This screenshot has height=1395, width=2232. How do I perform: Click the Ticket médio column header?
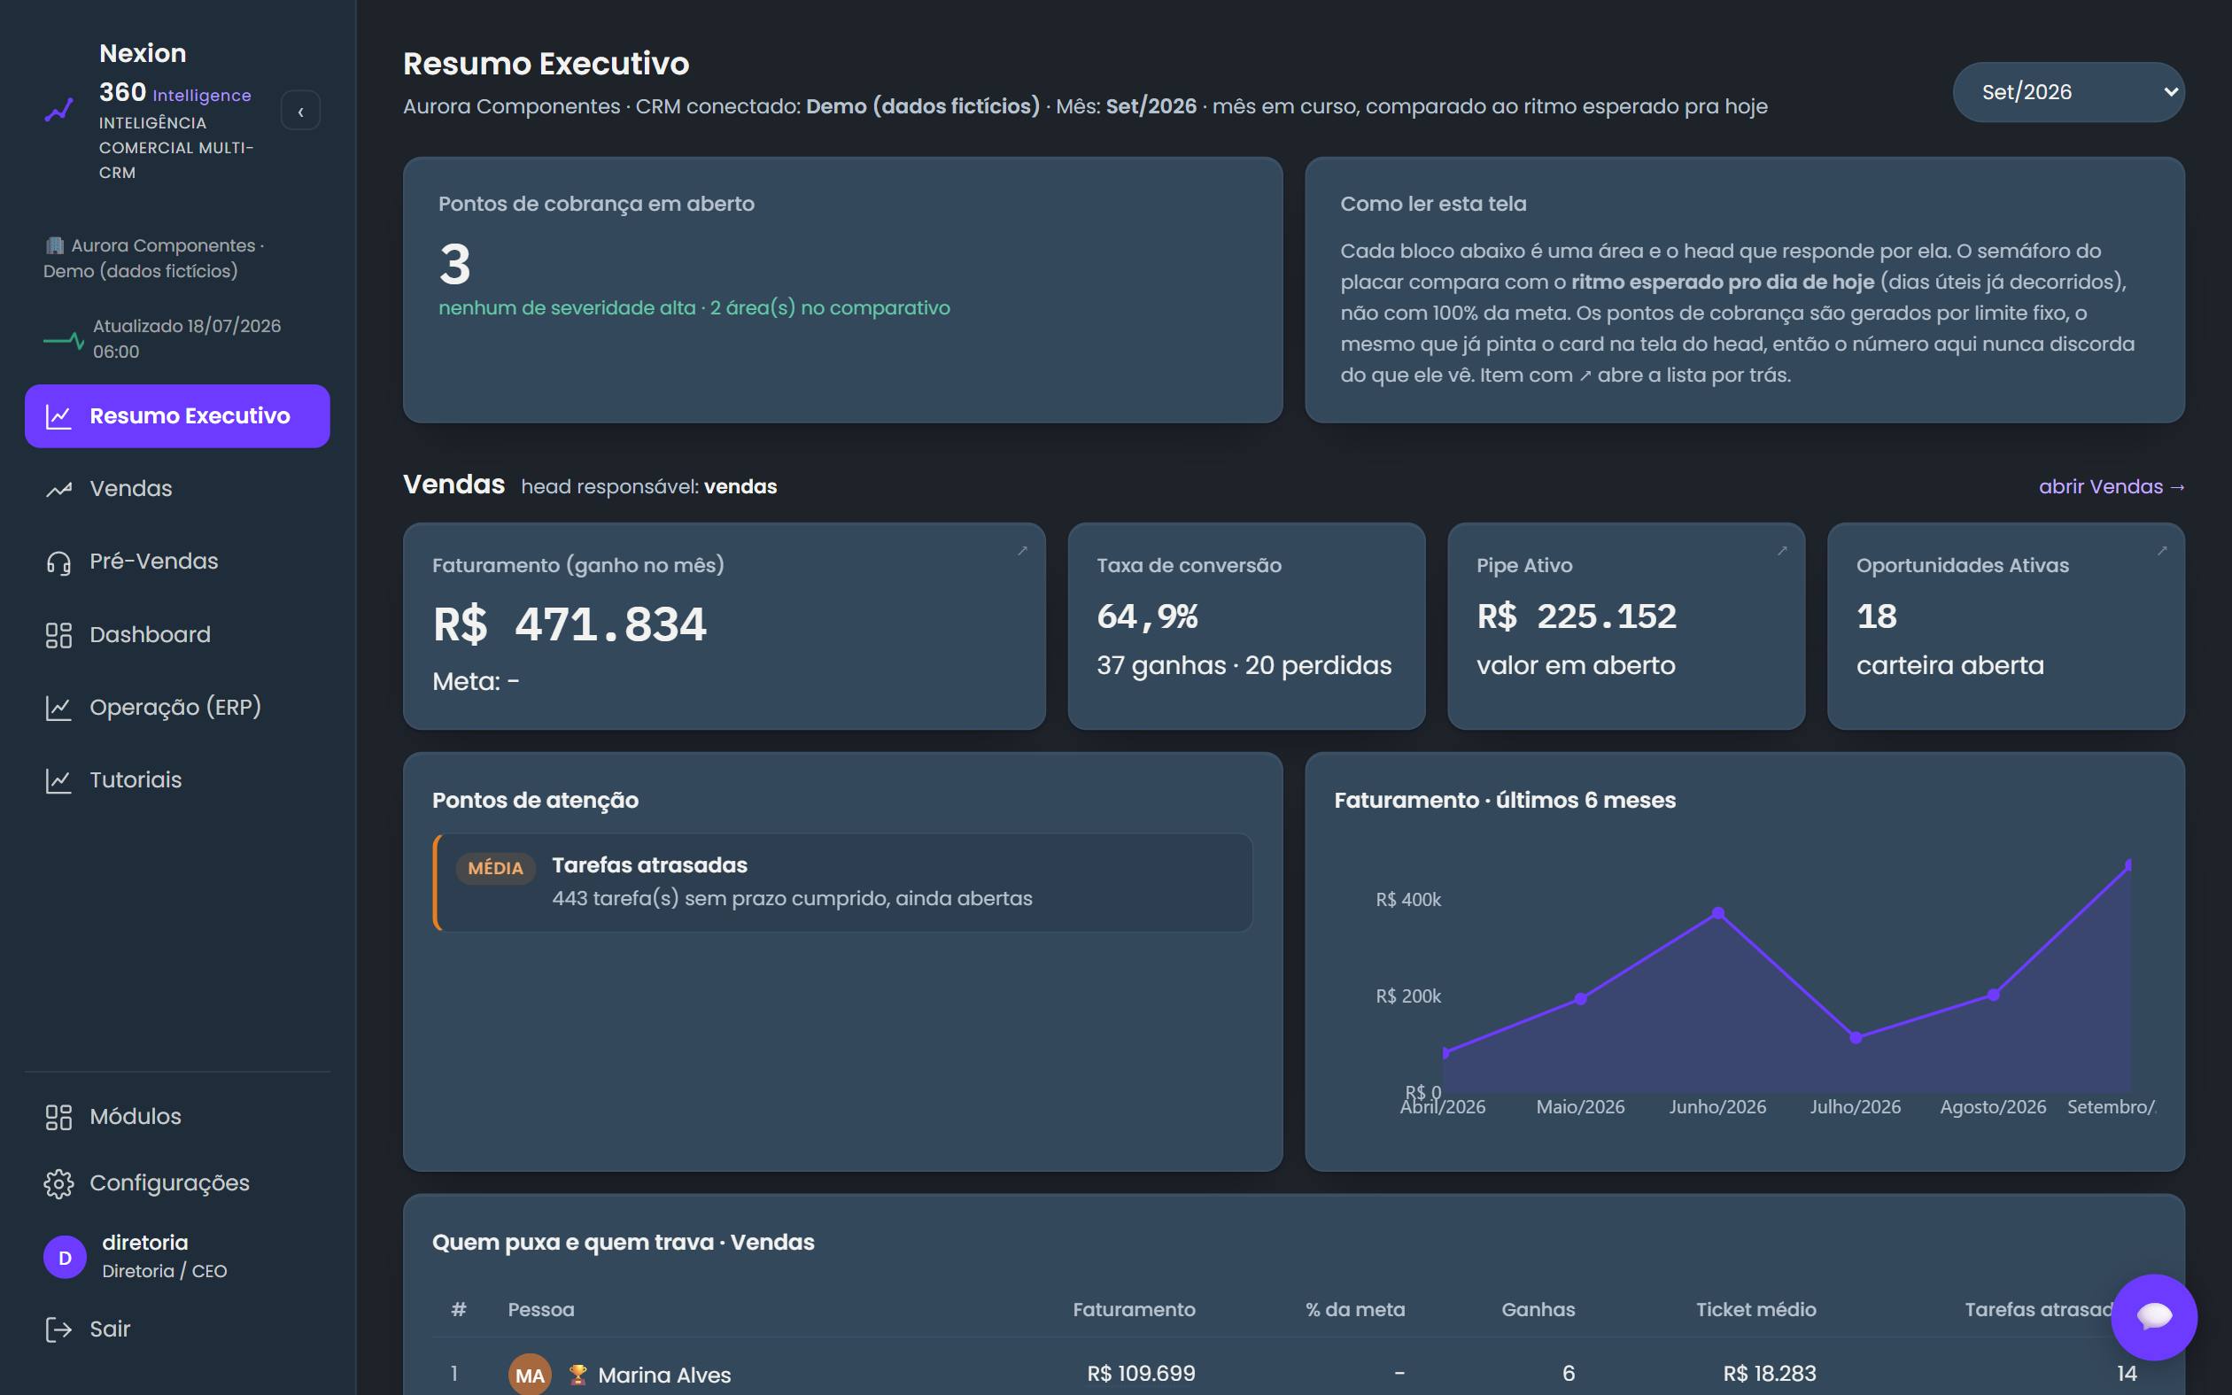coord(1755,1309)
